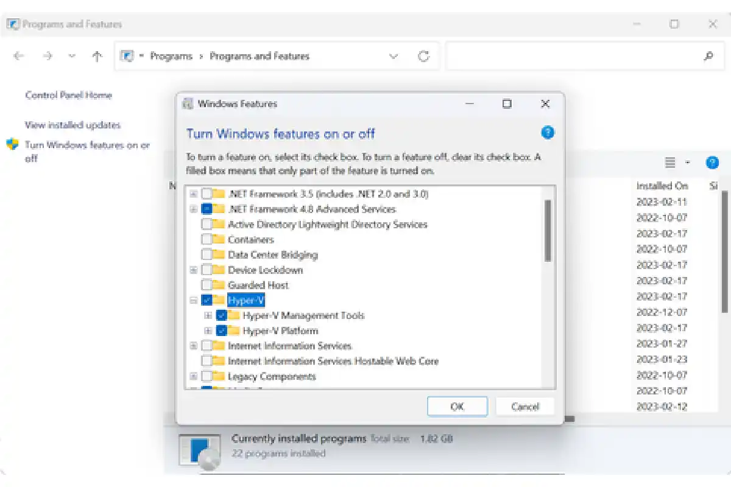Check the Internet Information Services checkbox
The image size is (731, 487).
pos(207,346)
